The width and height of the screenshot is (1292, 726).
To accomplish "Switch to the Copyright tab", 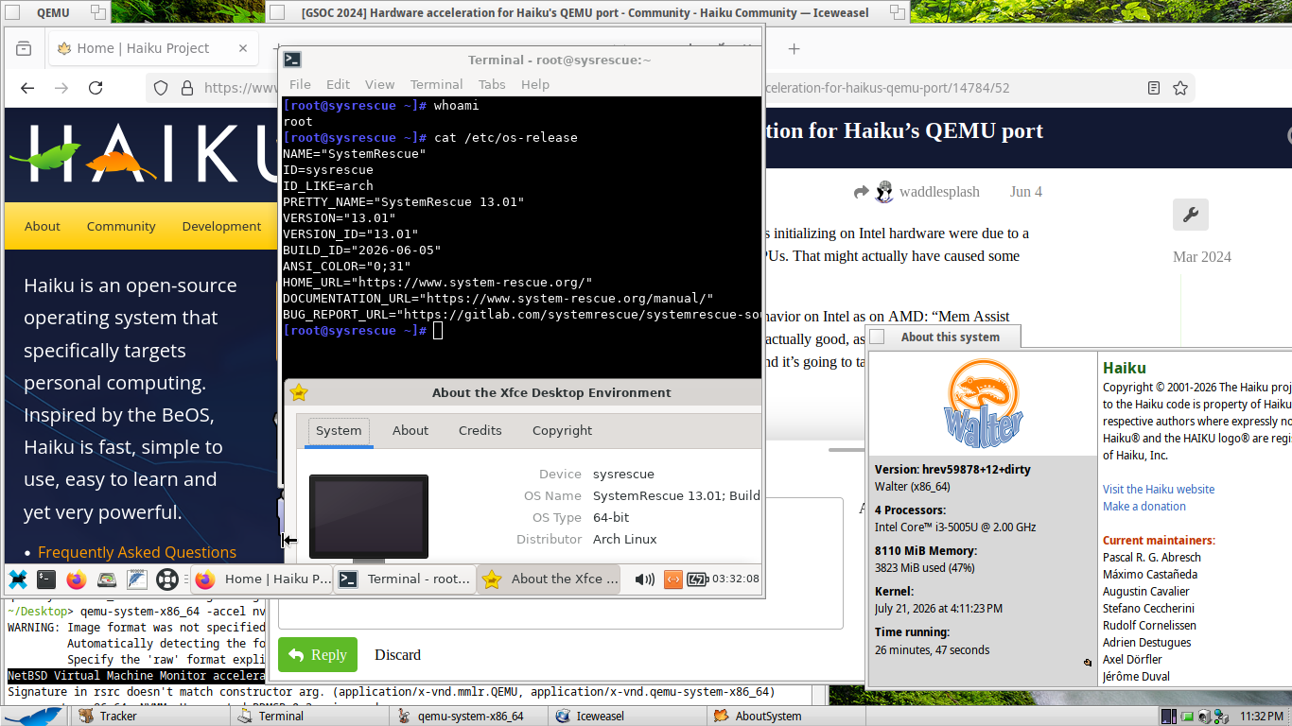I will coord(562,430).
